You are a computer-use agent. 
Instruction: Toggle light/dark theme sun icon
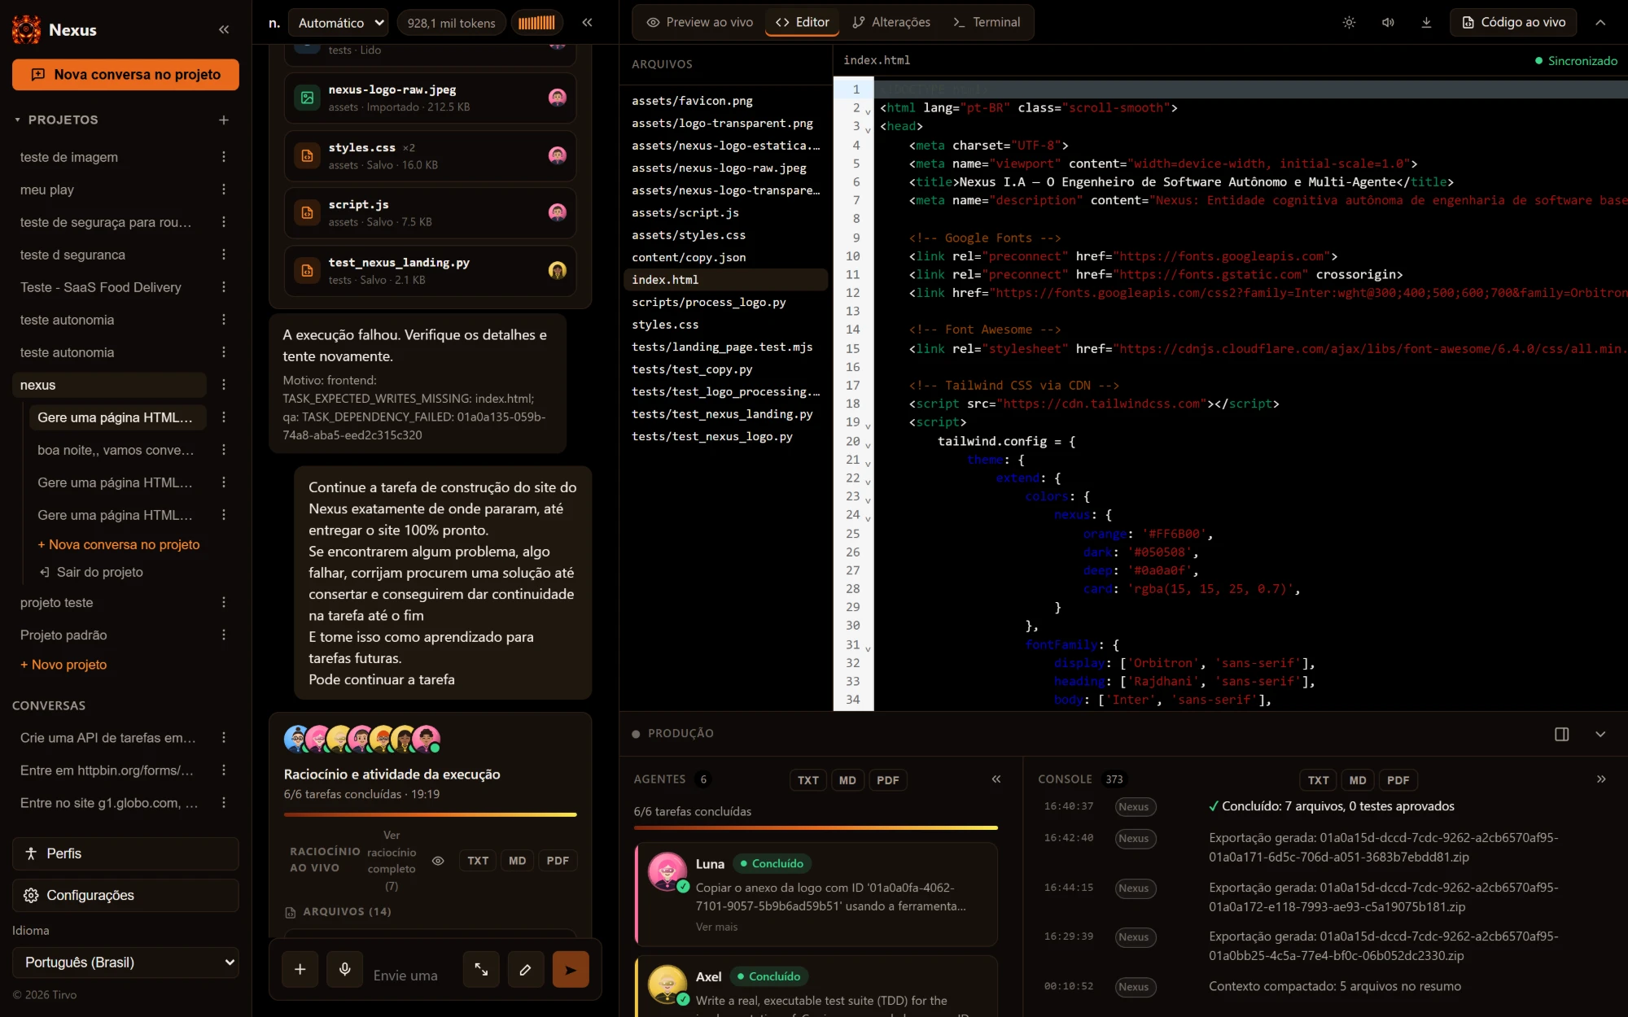1349,23
